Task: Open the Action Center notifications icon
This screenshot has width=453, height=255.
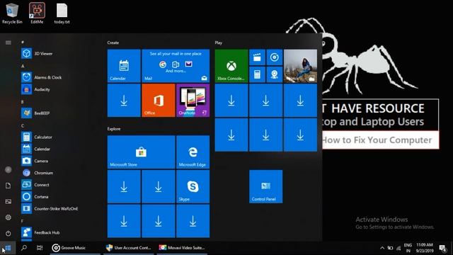Action: [x=442, y=248]
